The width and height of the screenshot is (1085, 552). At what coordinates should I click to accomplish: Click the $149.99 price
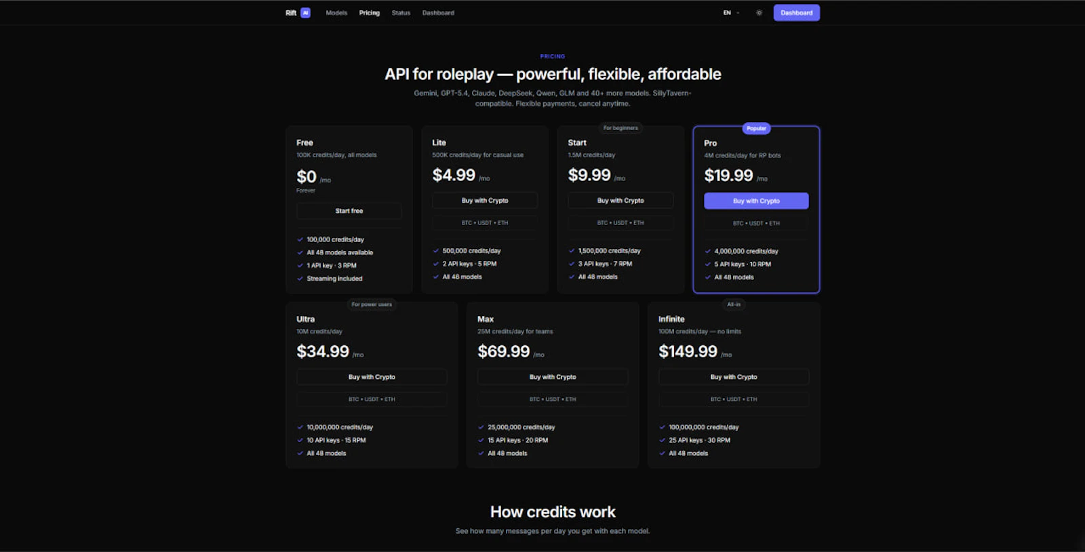[688, 351]
